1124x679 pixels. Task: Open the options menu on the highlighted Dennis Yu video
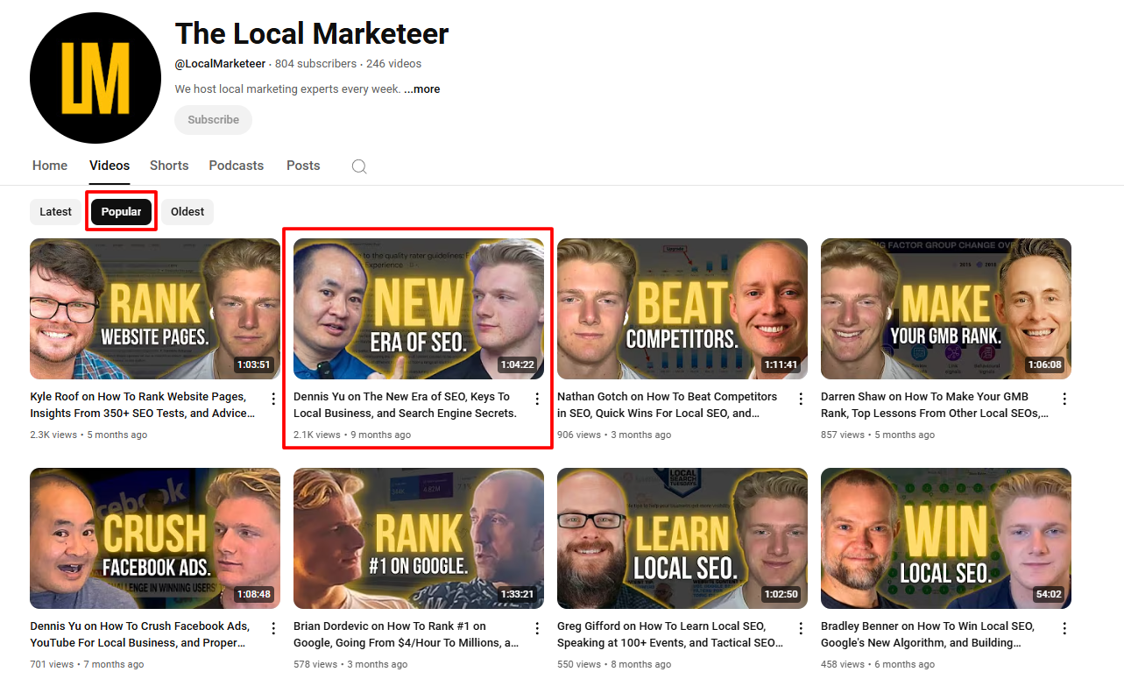click(x=536, y=399)
